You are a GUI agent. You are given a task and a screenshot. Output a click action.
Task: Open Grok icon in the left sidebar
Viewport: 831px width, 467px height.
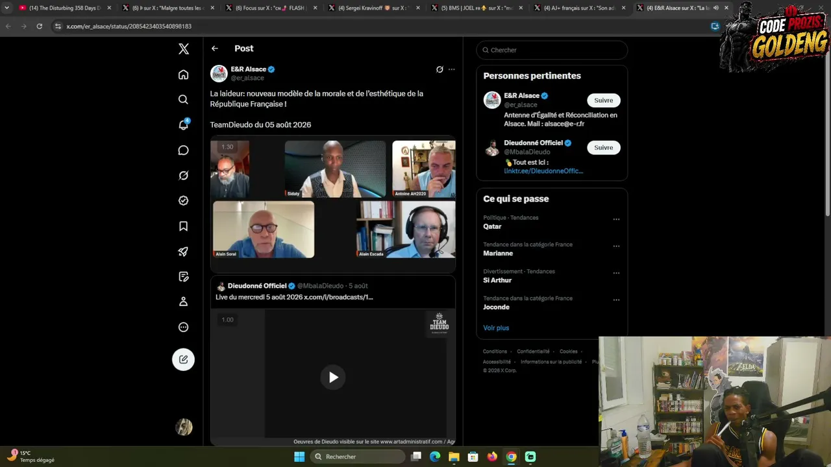[184, 175]
